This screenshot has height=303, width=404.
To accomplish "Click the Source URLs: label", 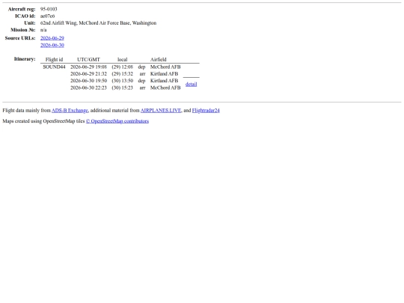I will coord(20,38).
